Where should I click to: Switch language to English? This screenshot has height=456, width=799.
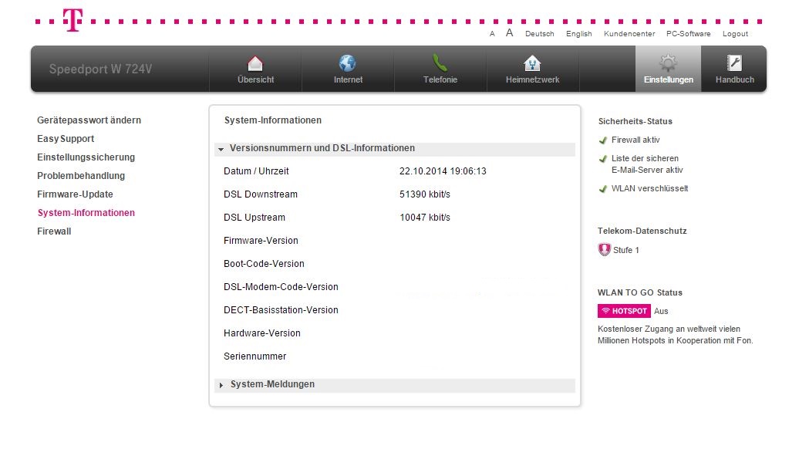pyautogui.click(x=579, y=34)
